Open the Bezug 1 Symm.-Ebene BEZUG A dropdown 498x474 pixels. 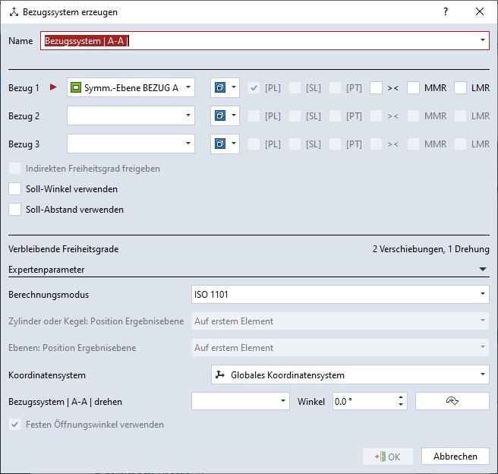click(x=131, y=88)
